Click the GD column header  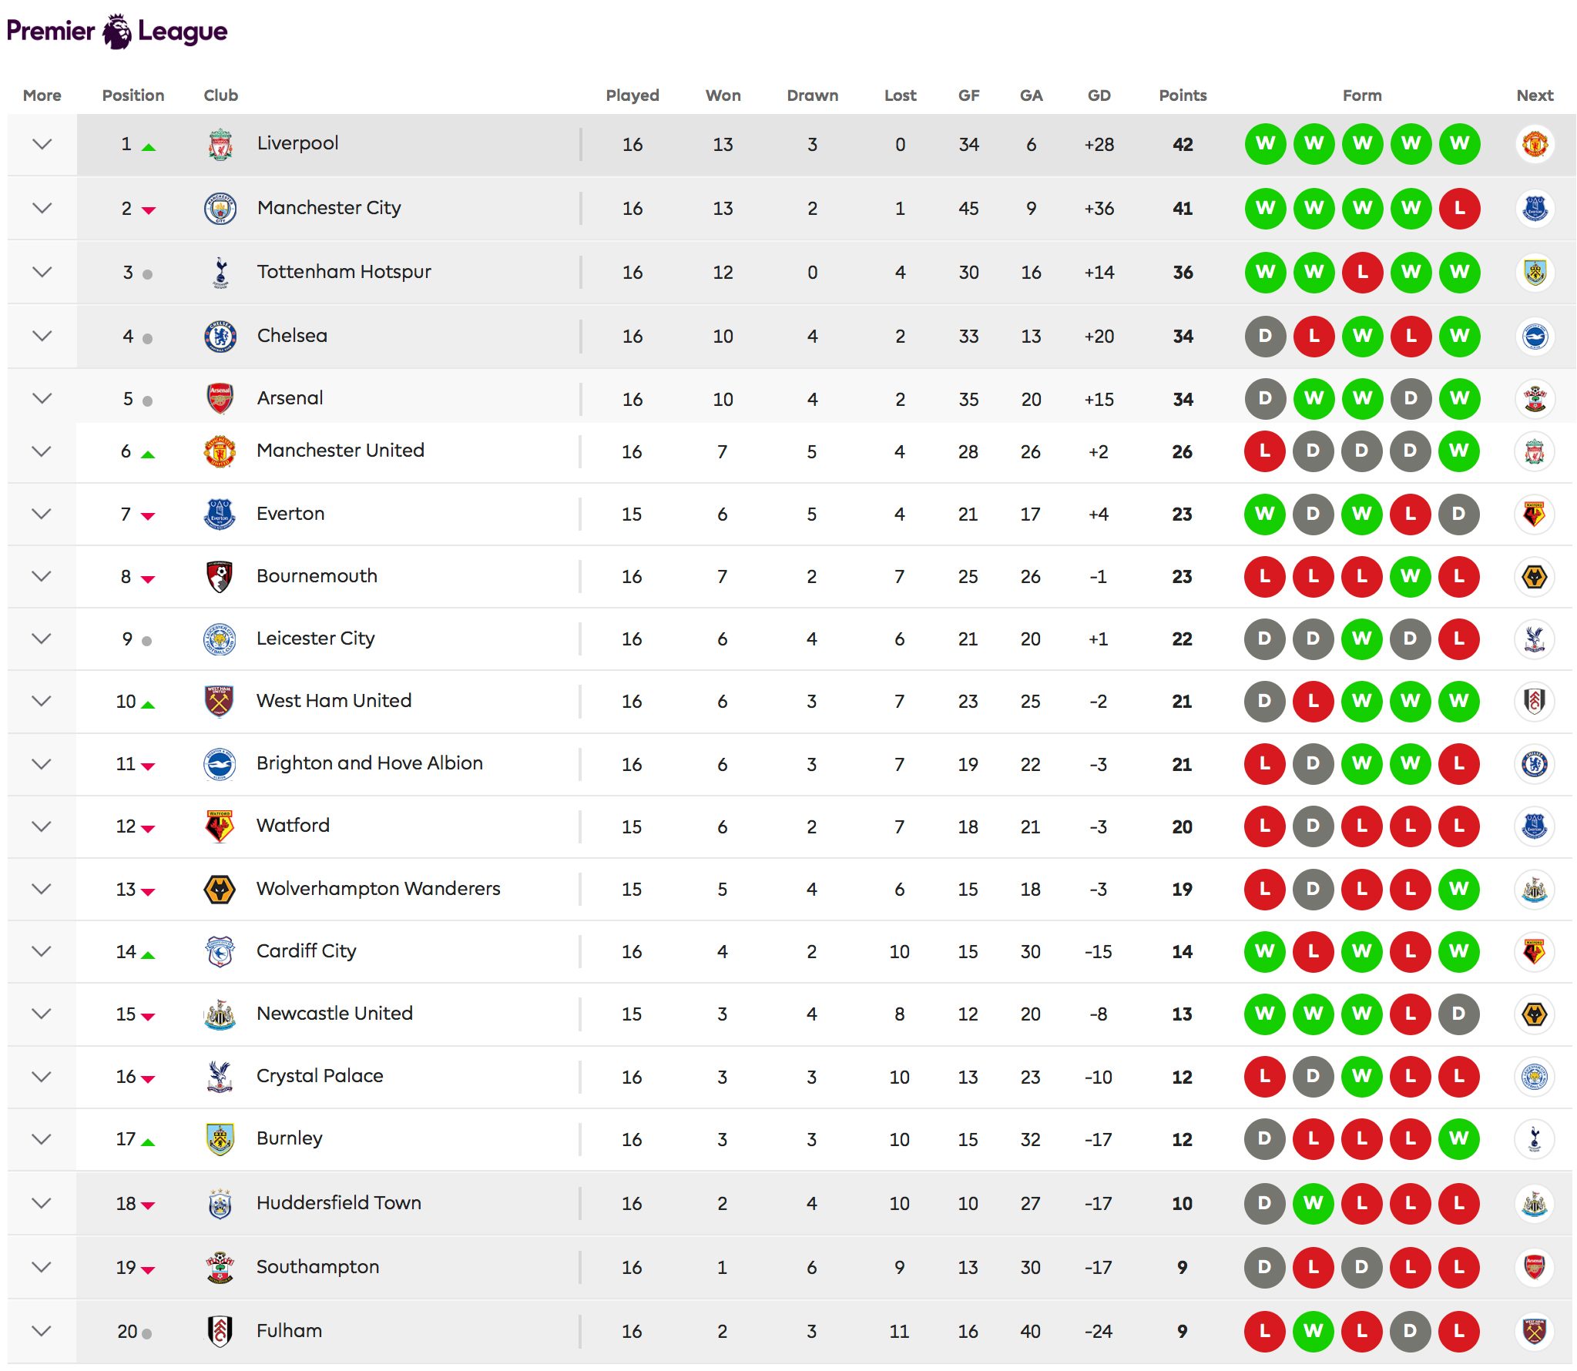(x=1099, y=96)
